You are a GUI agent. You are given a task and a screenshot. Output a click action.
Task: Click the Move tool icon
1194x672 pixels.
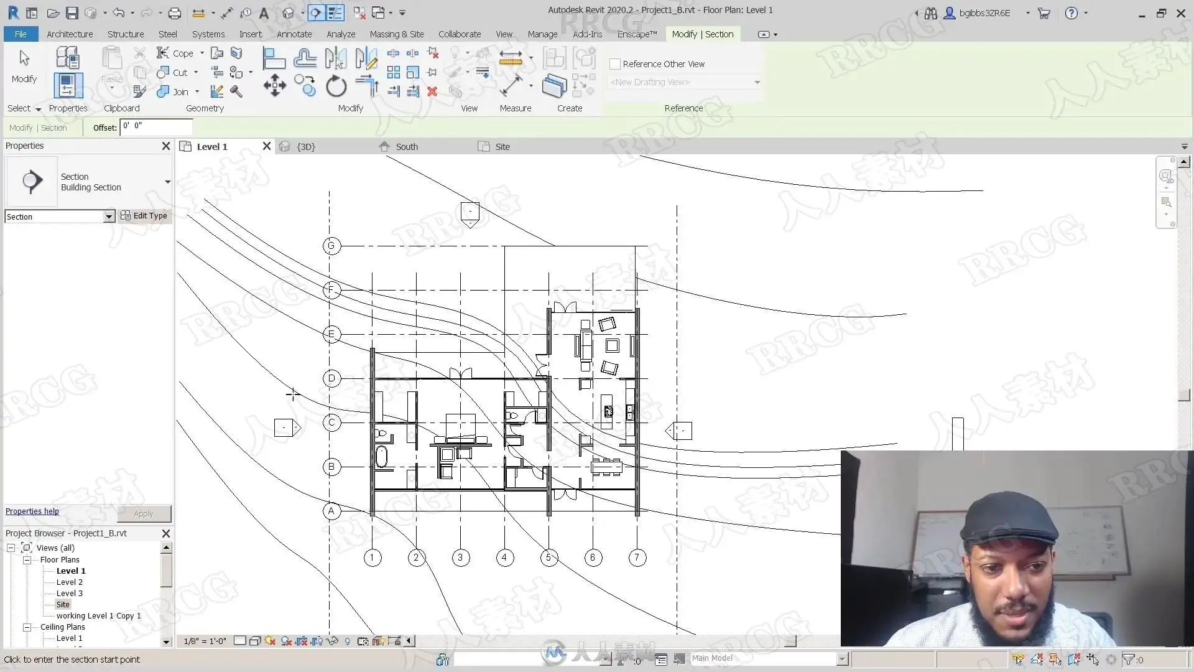click(274, 85)
